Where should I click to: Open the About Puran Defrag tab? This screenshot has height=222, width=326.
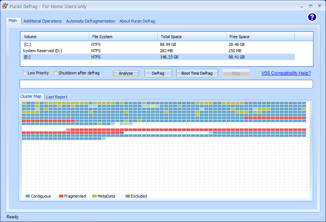[137, 21]
